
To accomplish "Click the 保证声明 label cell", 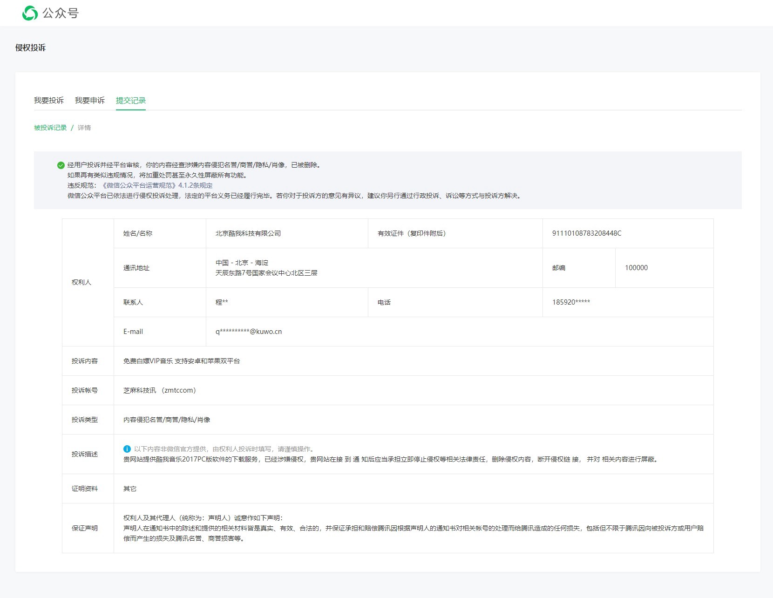I will (88, 528).
